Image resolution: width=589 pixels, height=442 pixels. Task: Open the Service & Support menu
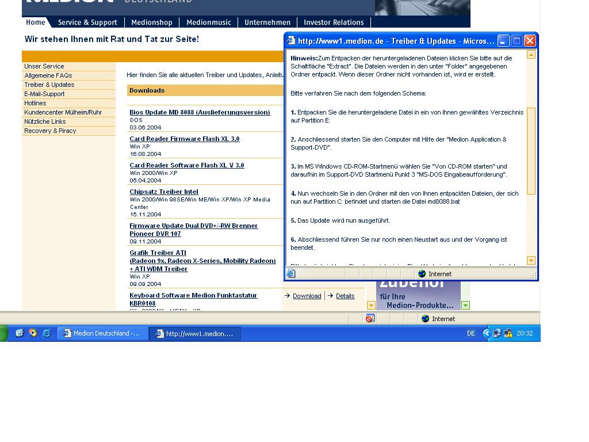87,22
